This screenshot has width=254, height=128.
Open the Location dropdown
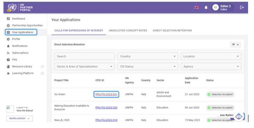[x=211, y=56]
